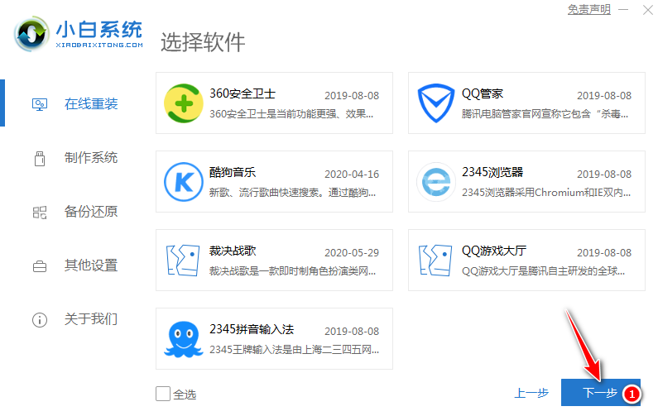Close the 小白系统 window
Viewport: 658px width, 416px height.
[646, 10]
